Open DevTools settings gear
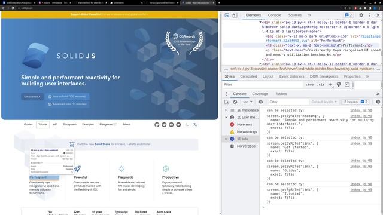Viewport: 383px width, 215px height. pos(361,15)
